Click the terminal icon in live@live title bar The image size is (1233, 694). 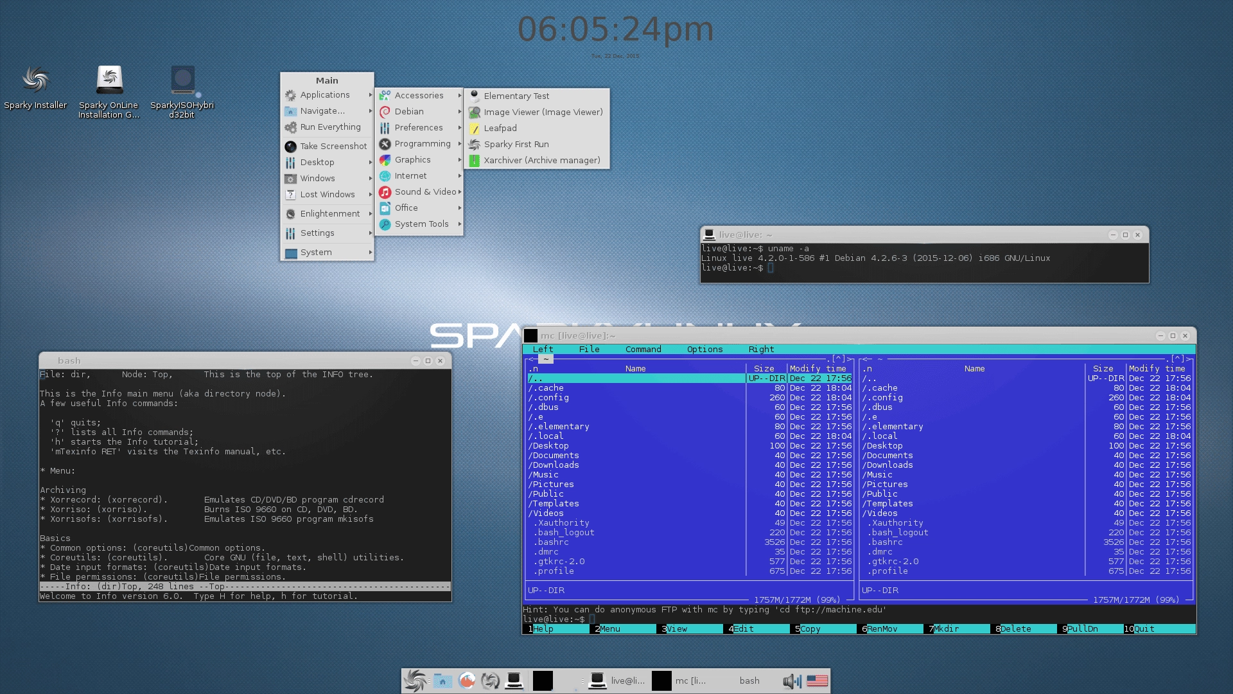pos(709,235)
